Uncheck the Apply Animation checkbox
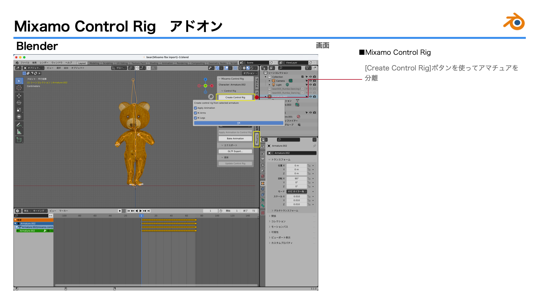537x302 pixels. tap(196, 108)
